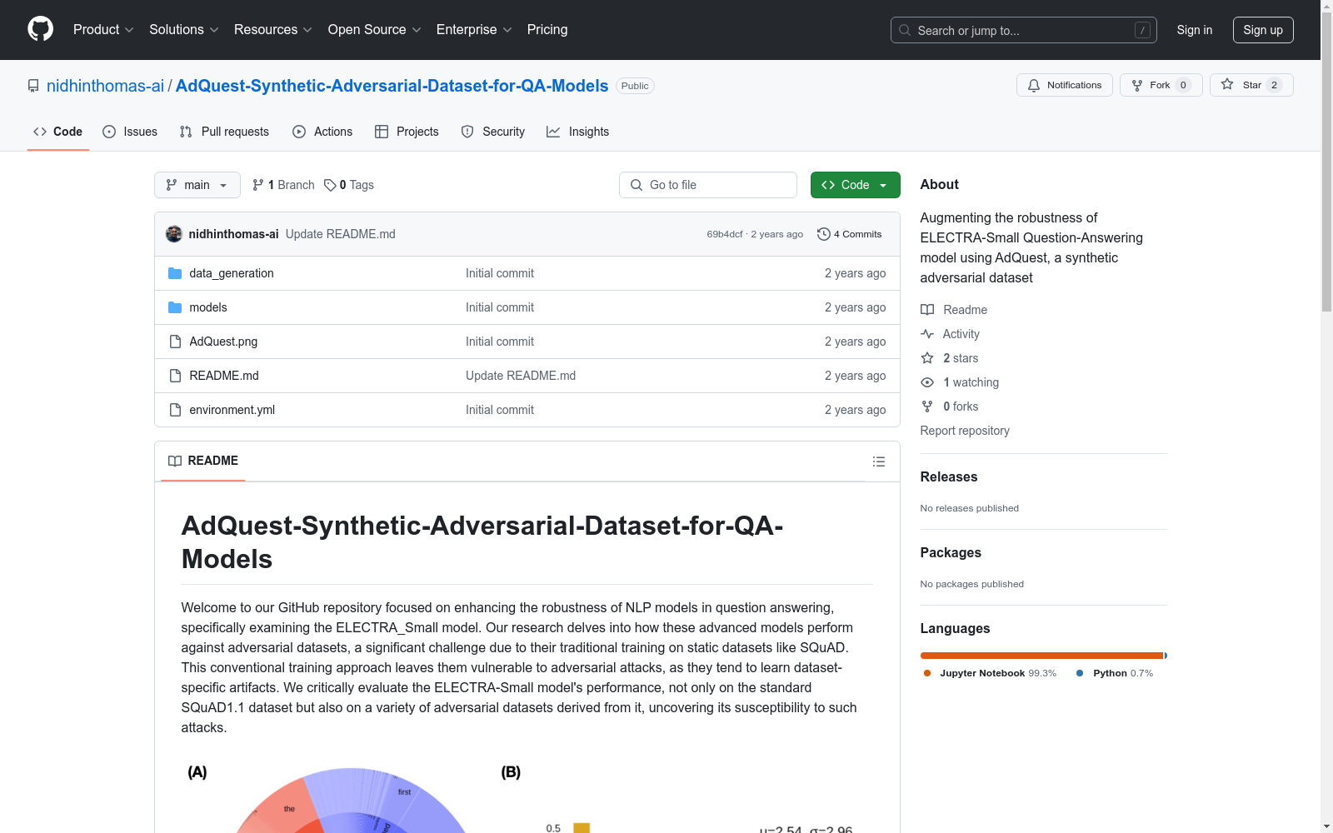The width and height of the screenshot is (1333, 833).
Task: Click the README.md file icon
Action: 175,376
